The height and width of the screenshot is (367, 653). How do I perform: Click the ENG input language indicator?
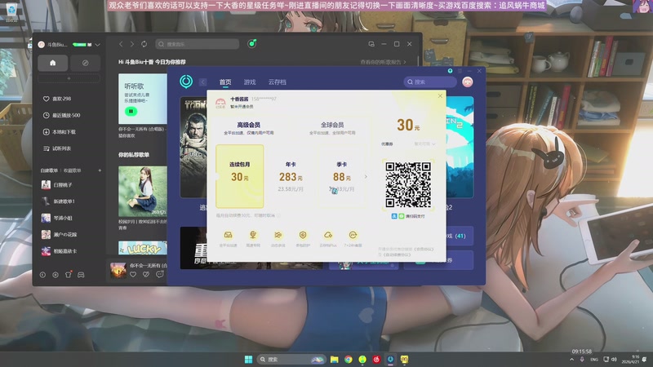coord(594,360)
